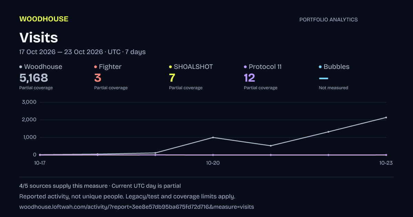Image resolution: width=413 pixels, height=217 pixels.
Task: Select the Fighter series label
Action: (110, 67)
